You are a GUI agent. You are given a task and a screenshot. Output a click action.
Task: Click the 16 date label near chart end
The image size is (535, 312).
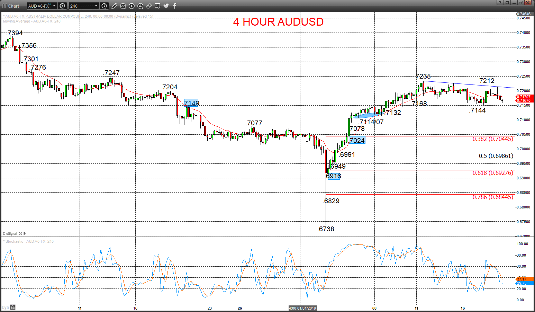tap(463, 308)
